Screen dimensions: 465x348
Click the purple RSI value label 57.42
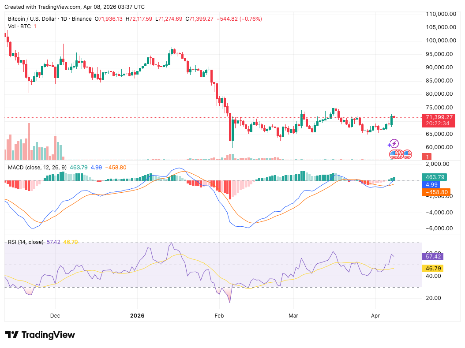coord(432,256)
